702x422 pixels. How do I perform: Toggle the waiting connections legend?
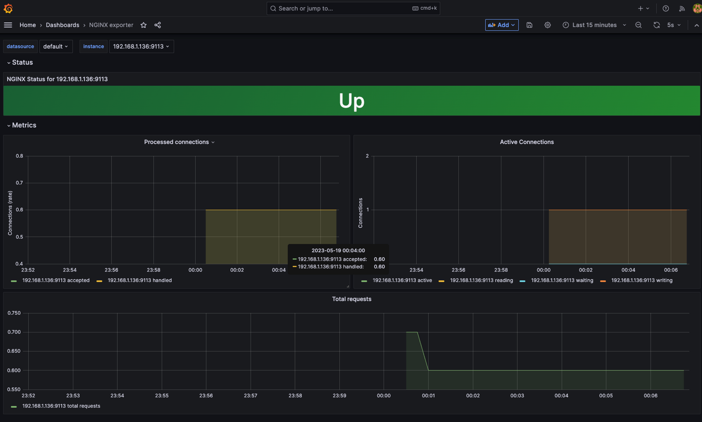[x=562, y=280]
